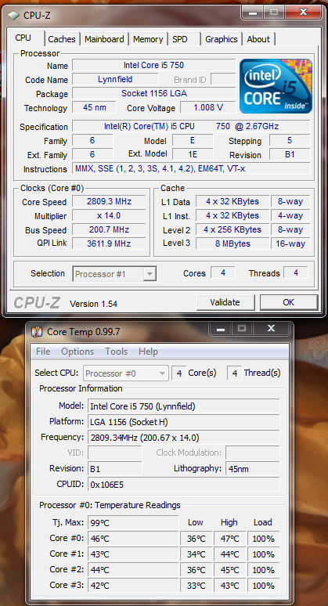The image size is (328, 606).
Task: Close the CPU-Z window
Action: (x=303, y=12)
